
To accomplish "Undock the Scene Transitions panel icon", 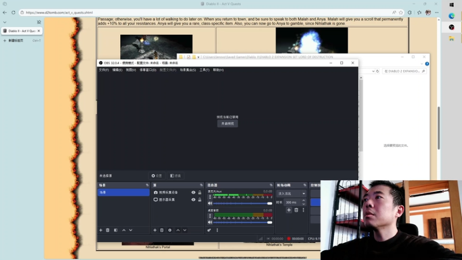I will [305, 185].
